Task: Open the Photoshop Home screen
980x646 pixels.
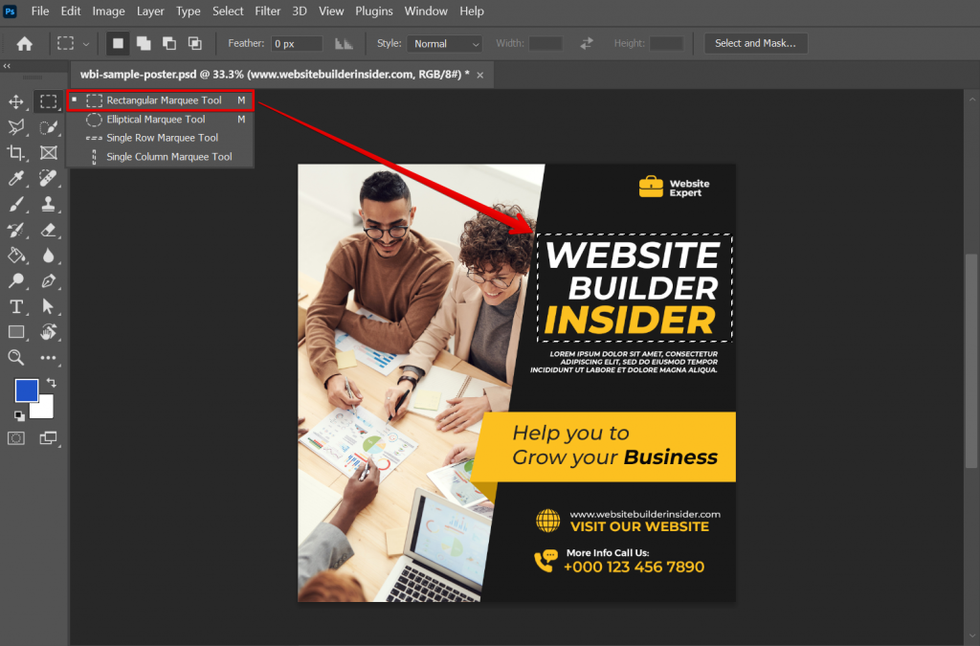Action: click(24, 43)
